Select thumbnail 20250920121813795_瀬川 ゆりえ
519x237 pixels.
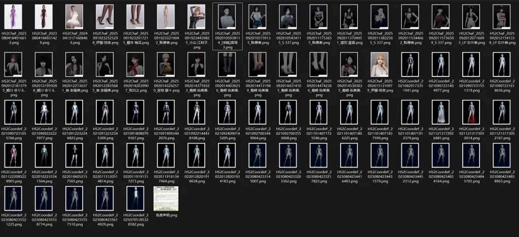click(x=13, y=64)
